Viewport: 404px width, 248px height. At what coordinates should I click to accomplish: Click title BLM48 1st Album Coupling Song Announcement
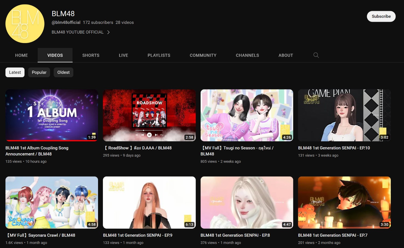point(37,151)
